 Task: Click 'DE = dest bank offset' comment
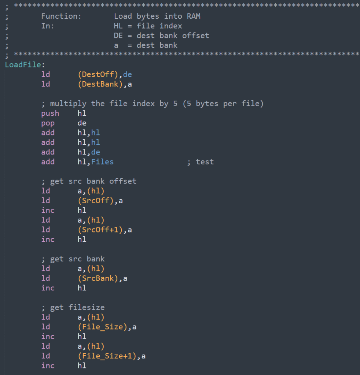161,36
